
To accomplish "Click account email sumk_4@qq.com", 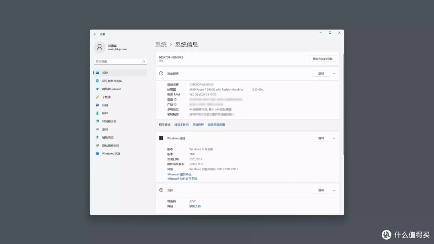I will tap(117, 49).
